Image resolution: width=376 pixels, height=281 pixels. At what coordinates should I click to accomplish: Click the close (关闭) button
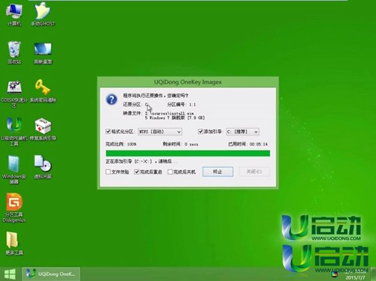click(254, 171)
